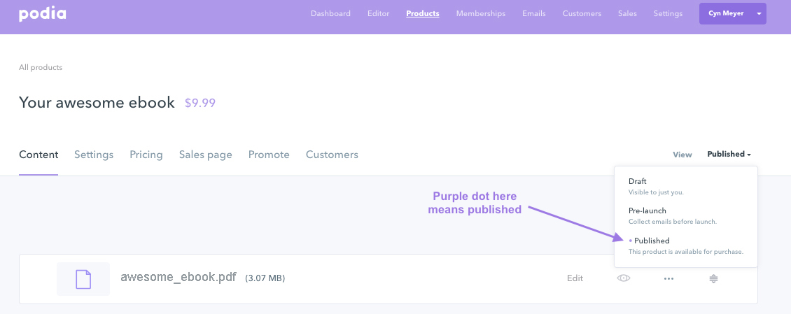Open the Published status dropdown
This screenshot has width=791, height=314.
pyautogui.click(x=729, y=155)
